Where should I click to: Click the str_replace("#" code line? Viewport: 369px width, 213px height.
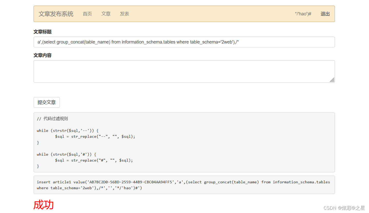[x=94, y=160]
